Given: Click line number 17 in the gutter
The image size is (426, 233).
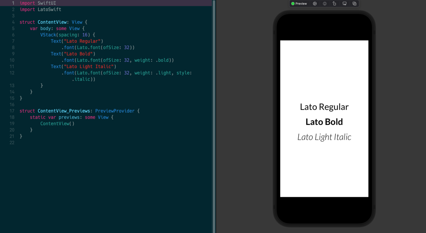Looking at the screenshot, I should [12, 111].
